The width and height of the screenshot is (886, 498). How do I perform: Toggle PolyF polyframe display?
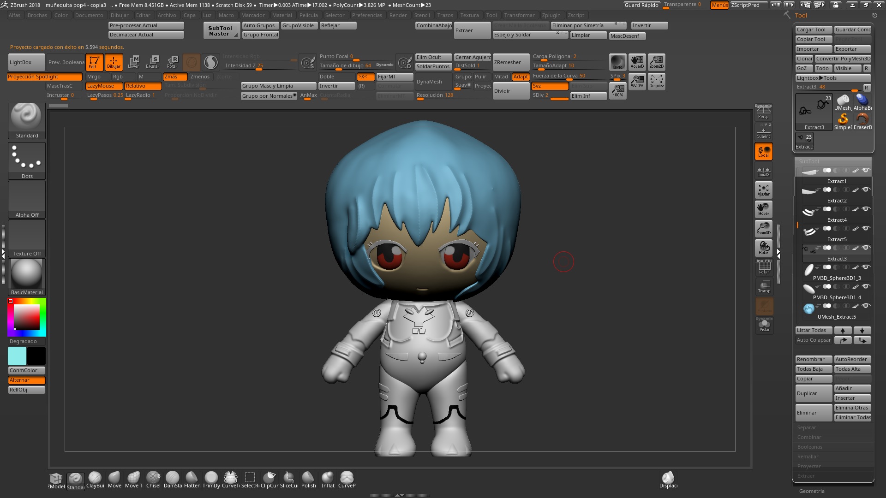coord(764,267)
